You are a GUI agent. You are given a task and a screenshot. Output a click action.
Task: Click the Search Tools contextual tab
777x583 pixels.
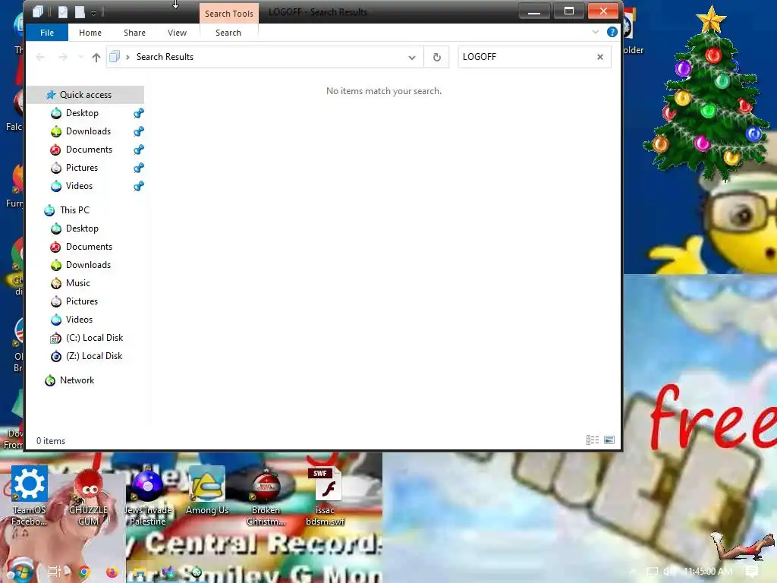coord(229,14)
